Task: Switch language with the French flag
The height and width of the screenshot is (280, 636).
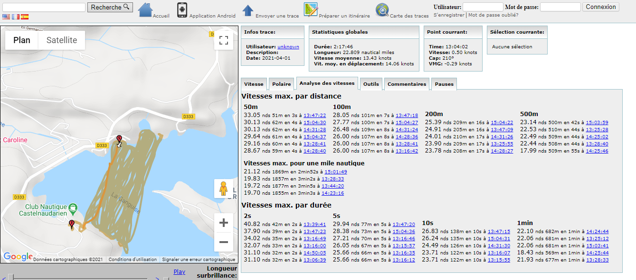Action: 16,17
